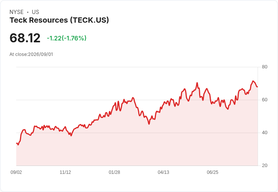
Task: Select the 06/25 x-axis date label
Action: point(213,172)
